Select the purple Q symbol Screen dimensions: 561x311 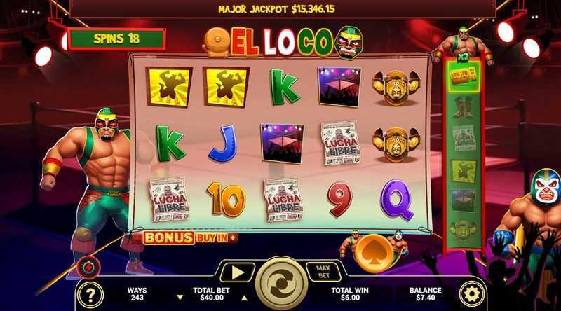click(x=396, y=200)
